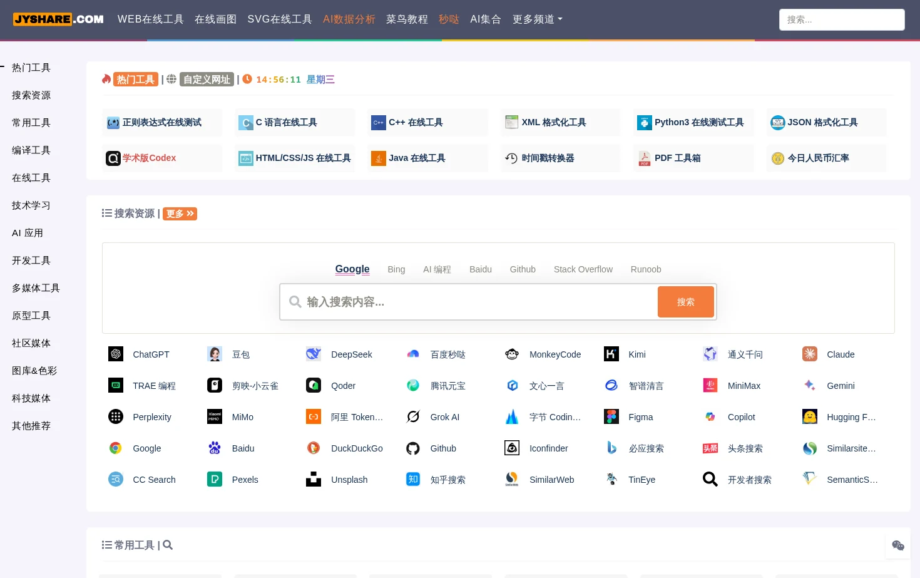Go to AI数据分析 in navigation bar
This screenshot has width=920, height=578.
(349, 19)
